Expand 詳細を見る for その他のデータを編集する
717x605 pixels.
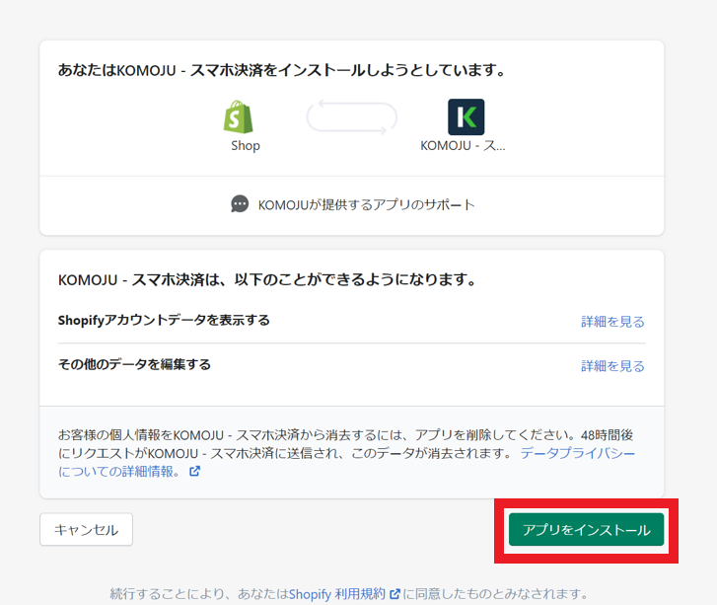coord(612,366)
